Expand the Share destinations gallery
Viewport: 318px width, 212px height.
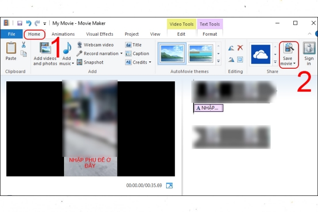[275, 62]
